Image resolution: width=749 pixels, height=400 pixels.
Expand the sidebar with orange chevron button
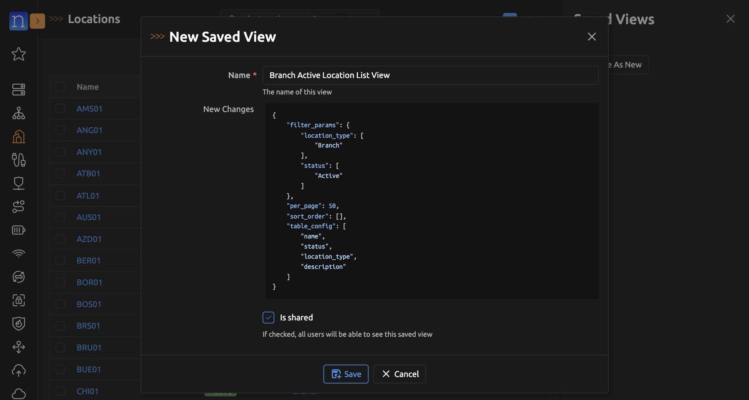point(37,21)
